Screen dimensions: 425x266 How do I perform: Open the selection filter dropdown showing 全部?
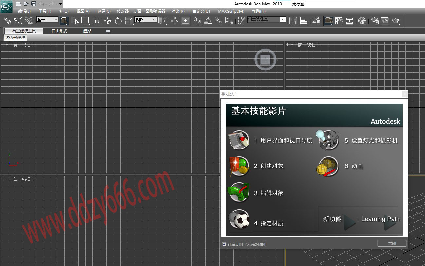point(47,20)
